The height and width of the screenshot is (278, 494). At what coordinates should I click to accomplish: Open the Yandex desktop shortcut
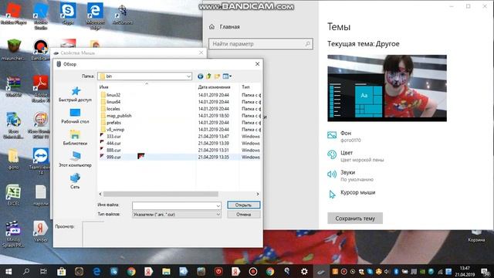pyautogui.click(x=41, y=232)
